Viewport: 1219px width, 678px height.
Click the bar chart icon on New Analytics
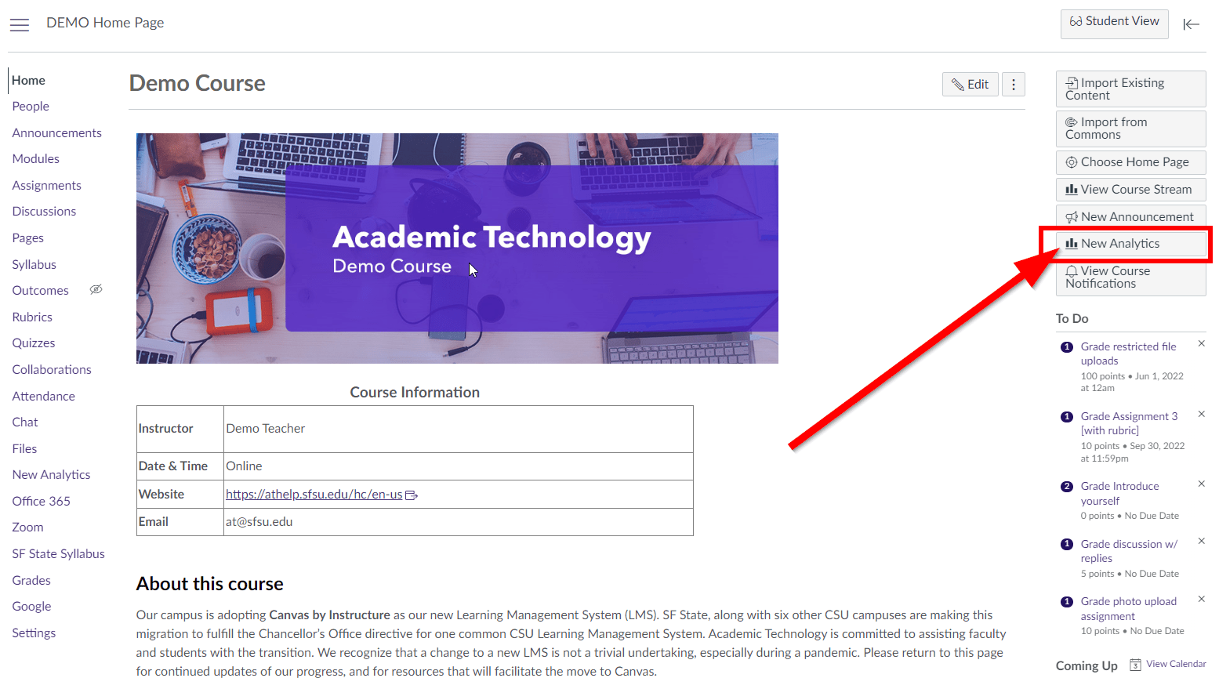(1072, 243)
